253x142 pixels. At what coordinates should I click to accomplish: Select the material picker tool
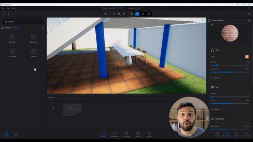(x=114, y=14)
